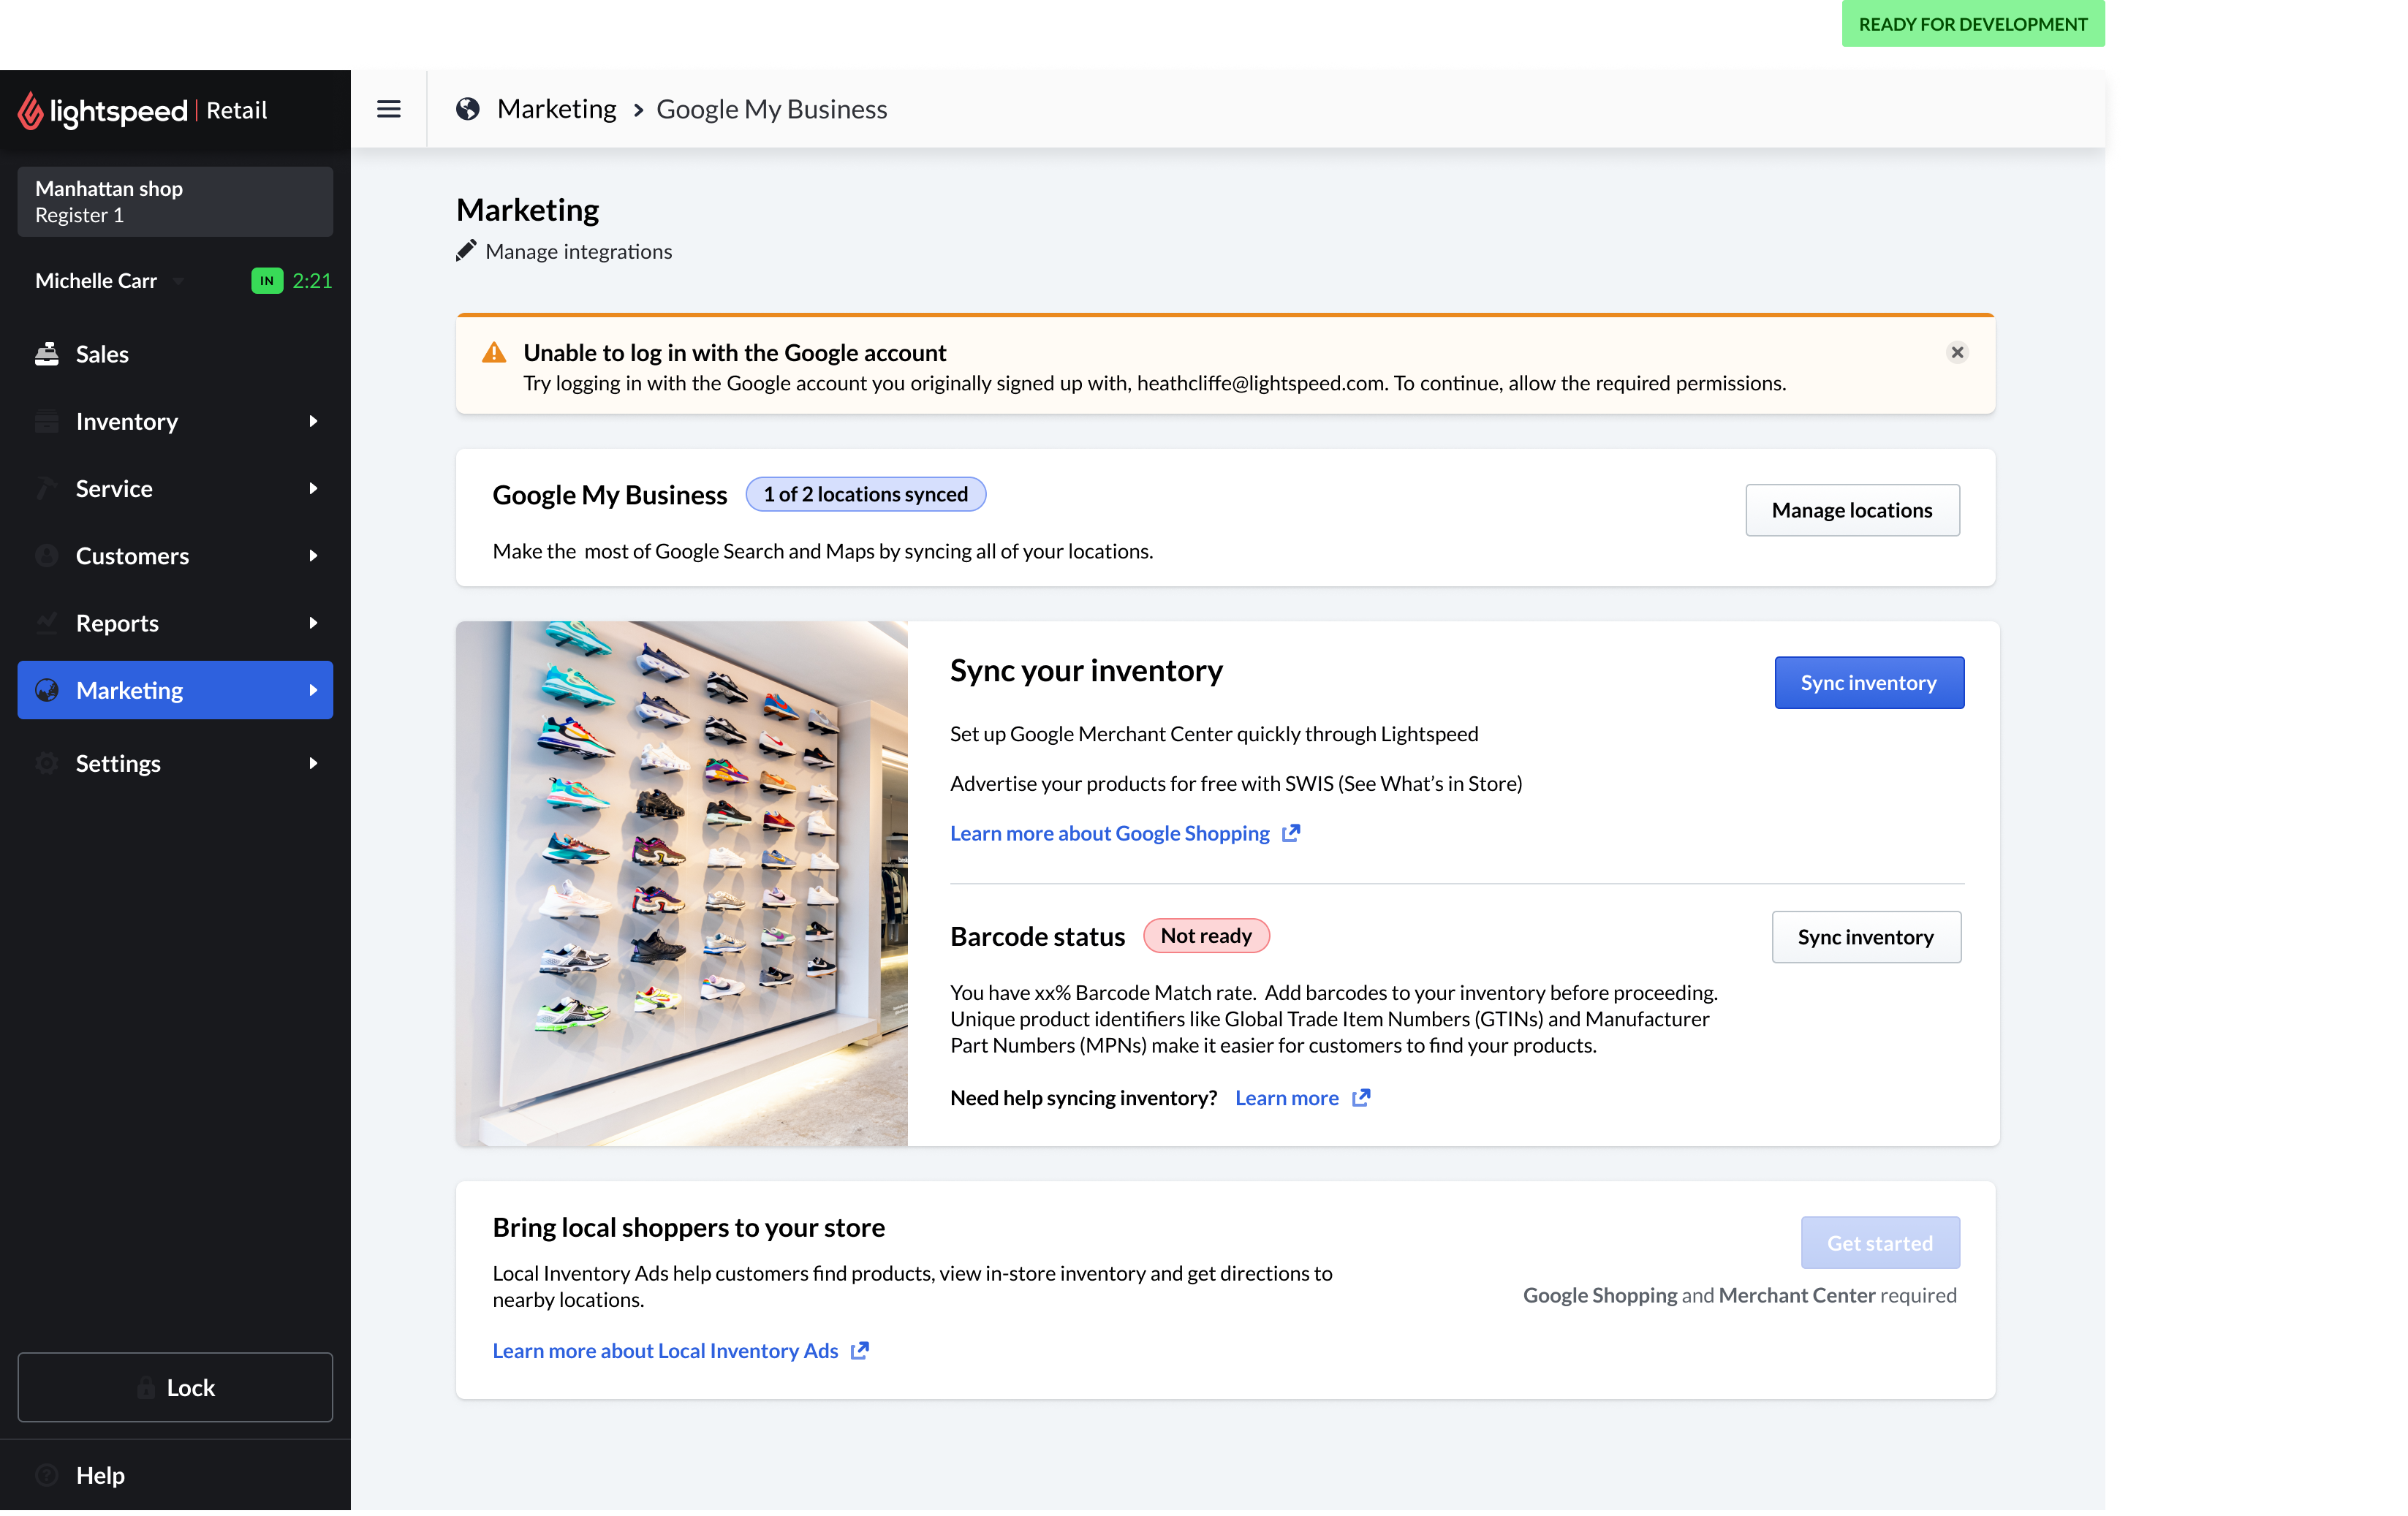Open the Settings menu item
The image size is (2408, 1516).
175,763
